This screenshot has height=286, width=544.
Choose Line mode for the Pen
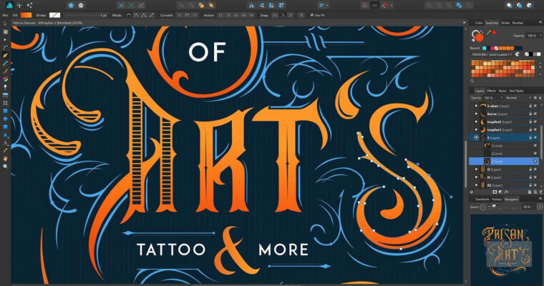point(151,15)
